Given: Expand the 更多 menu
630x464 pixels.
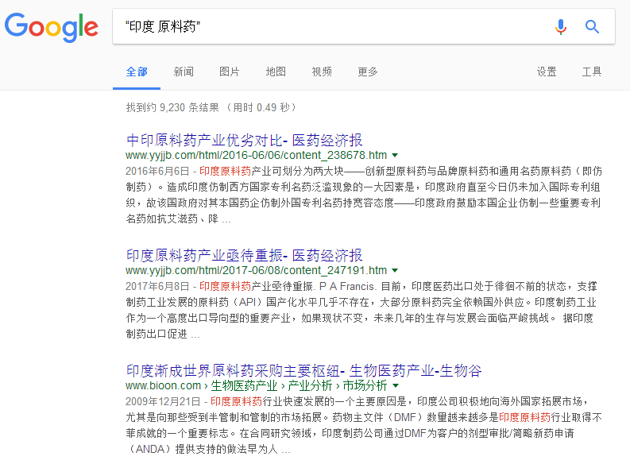Looking at the screenshot, I should 368,72.
